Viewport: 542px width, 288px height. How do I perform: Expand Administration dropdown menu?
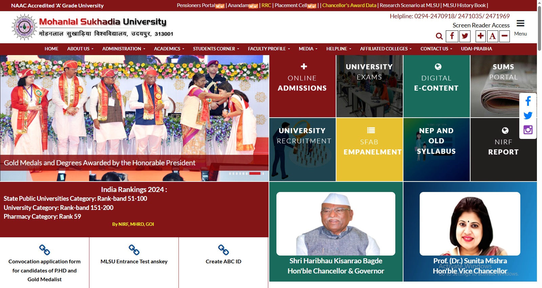pyautogui.click(x=124, y=49)
